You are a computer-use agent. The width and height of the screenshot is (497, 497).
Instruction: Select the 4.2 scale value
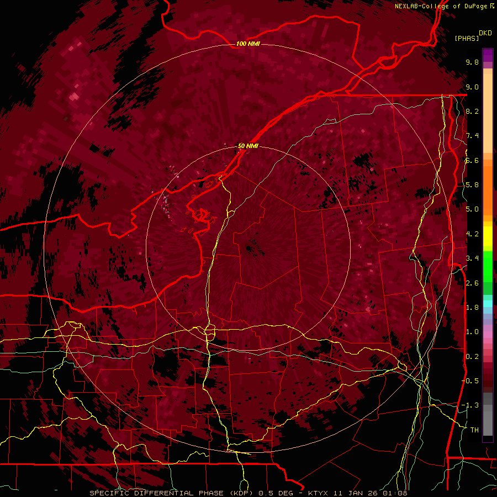(472, 234)
